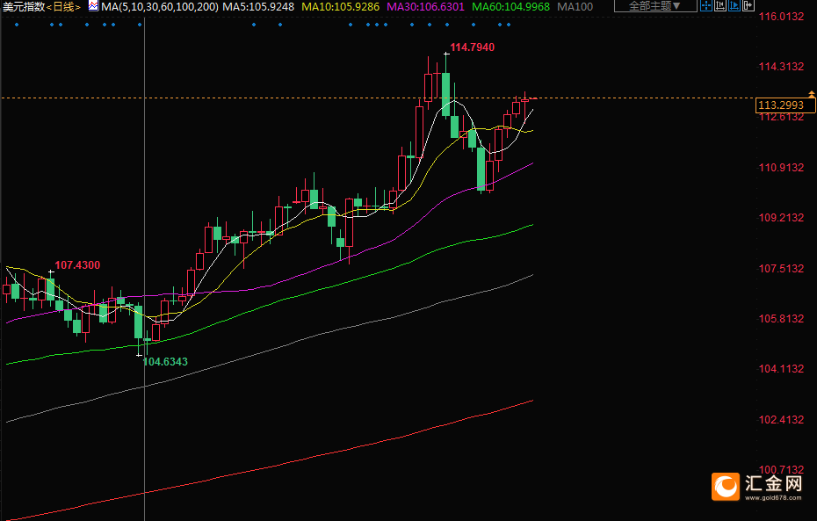The width and height of the screenshot is (817, 521).
Task: Click the 114.3132 axis value
Action: click(x=781, y=66)
